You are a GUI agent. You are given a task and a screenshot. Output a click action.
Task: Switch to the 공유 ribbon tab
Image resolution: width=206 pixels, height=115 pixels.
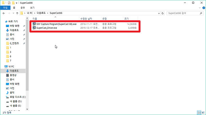click(23, 8)
